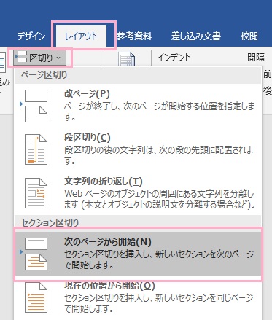Select the 校閲 tab

[x=249, y=36]
